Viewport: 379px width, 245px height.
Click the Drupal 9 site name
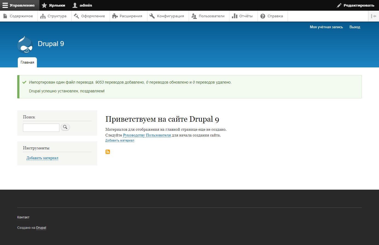click(x=51, y=44)
